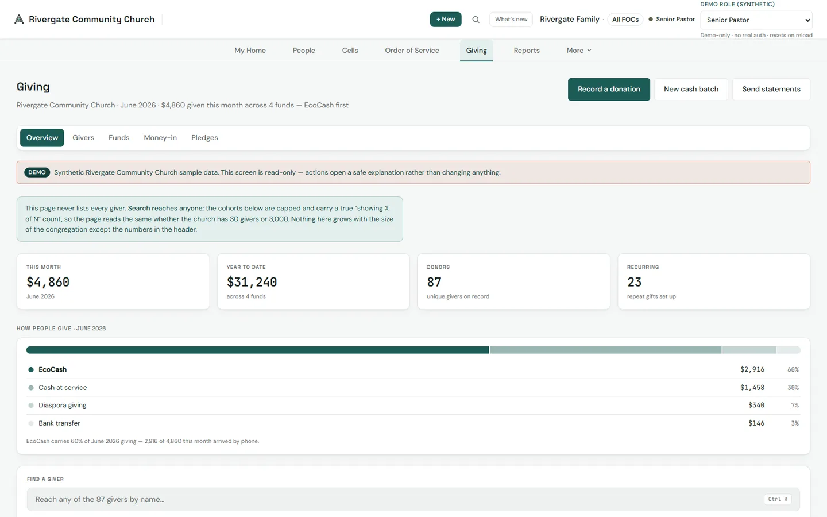Click the $1,458 amount
This screenshot has width=827, height=517.
pyautogui.click(x=752, y=388)
